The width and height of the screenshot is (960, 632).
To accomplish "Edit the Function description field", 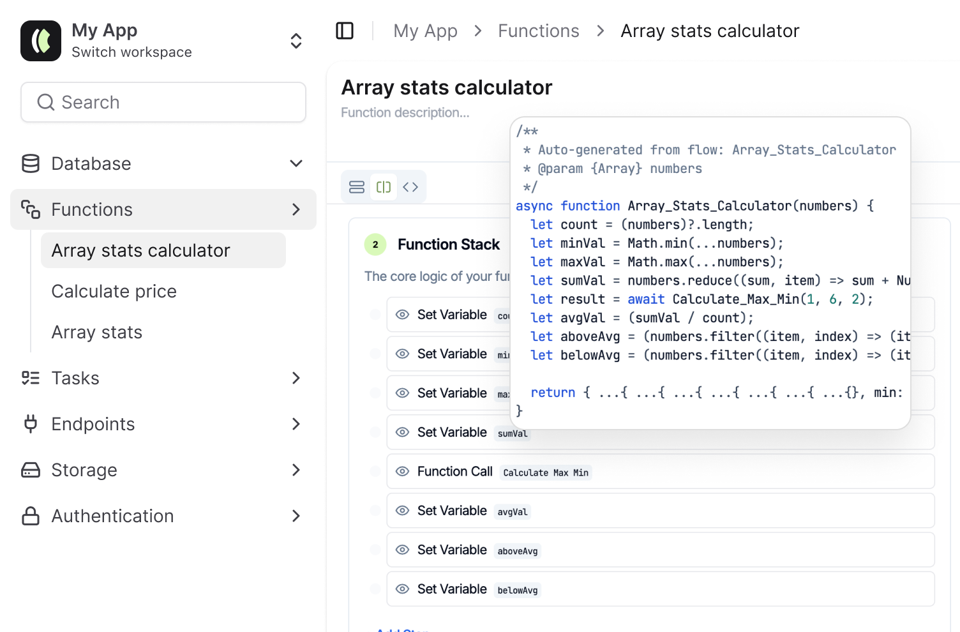I will pyautogui.click(x=405, y=112).
